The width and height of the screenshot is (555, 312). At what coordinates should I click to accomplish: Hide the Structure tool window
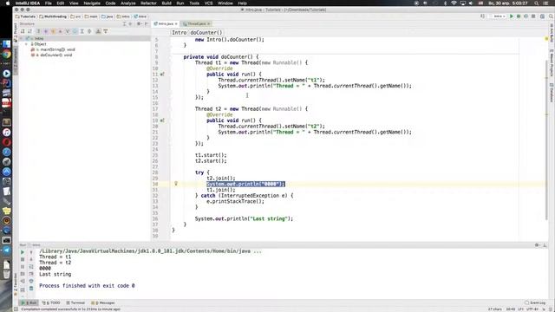click(147, 23)
